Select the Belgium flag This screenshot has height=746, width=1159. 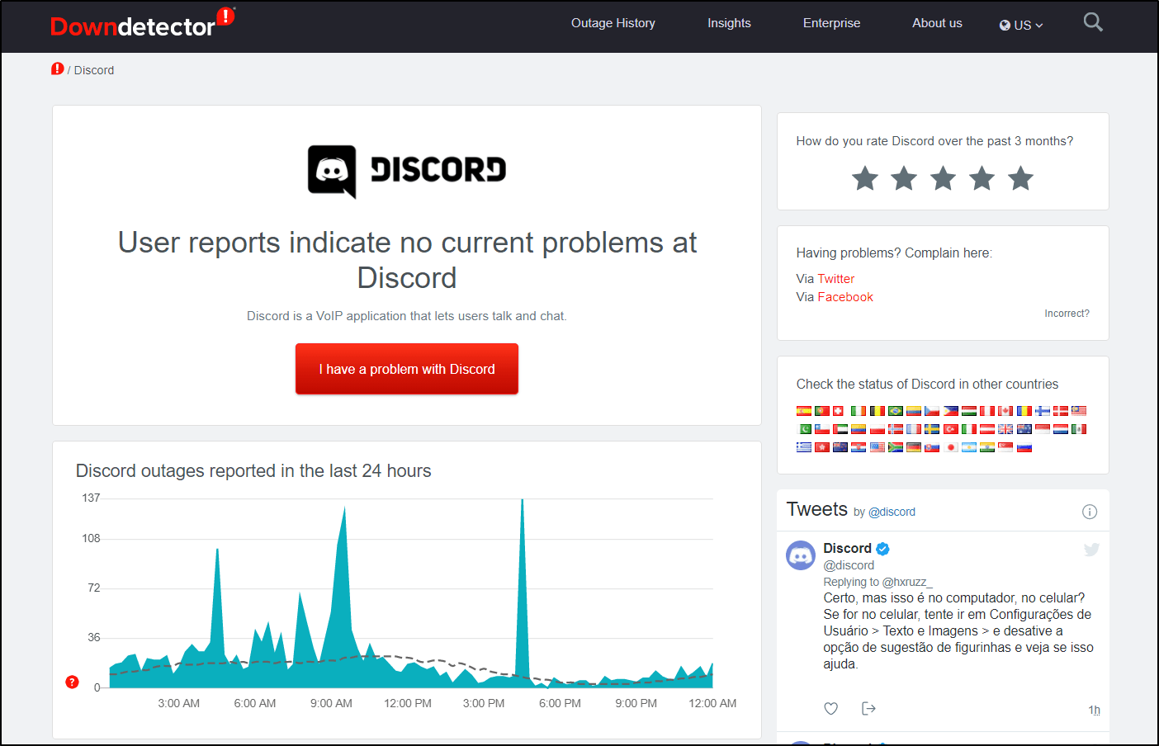(x=878, y=410)
